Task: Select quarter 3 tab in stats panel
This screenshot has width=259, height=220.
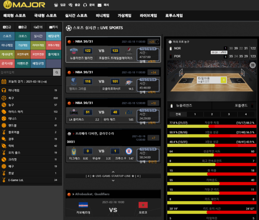Action: point(229,114)
